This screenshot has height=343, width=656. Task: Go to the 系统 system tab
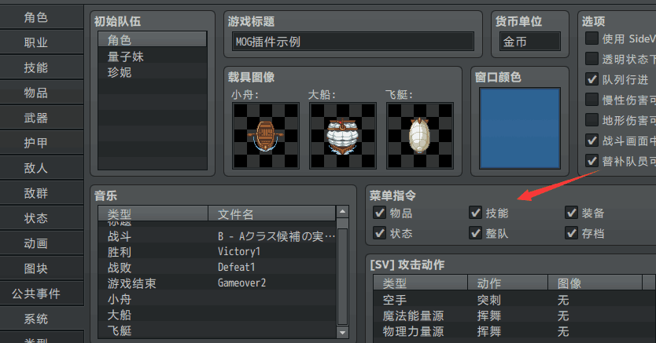pos(36,319)
